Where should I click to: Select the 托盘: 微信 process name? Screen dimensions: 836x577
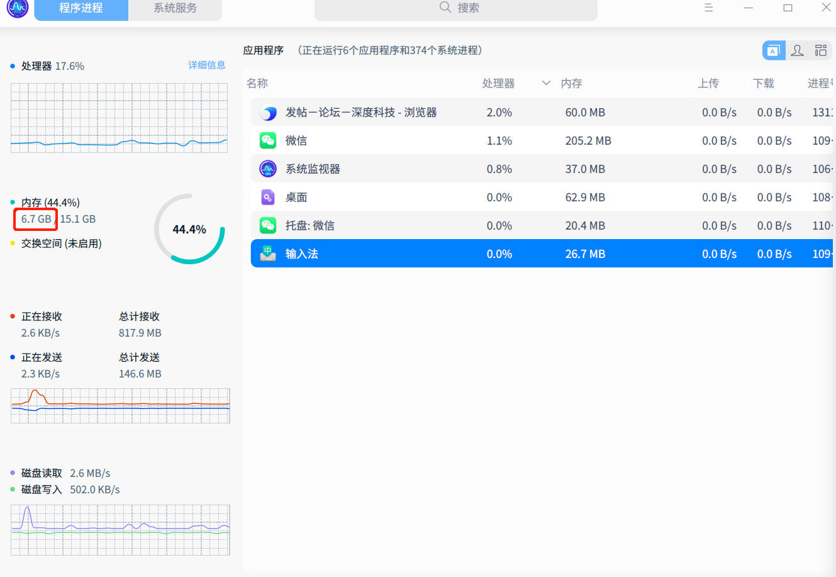310,225
